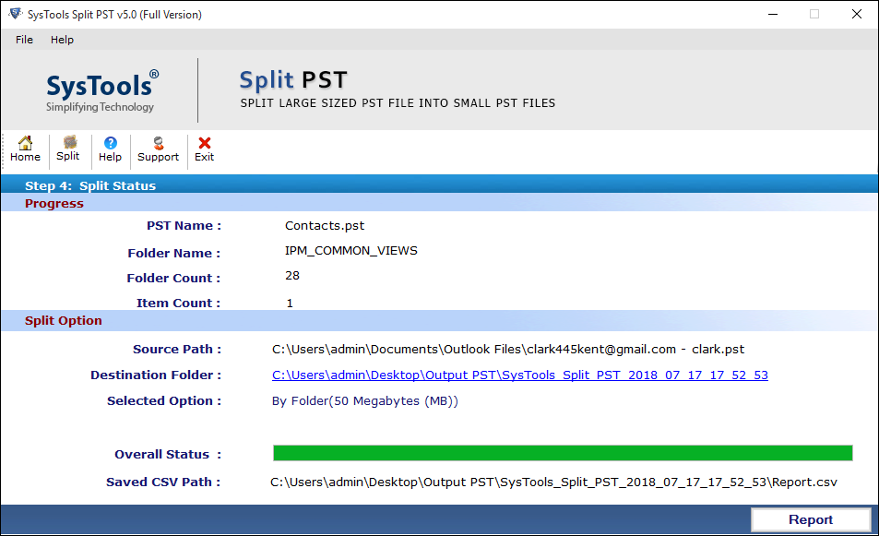Click the Folder Name label

click(x=174, y=253)
